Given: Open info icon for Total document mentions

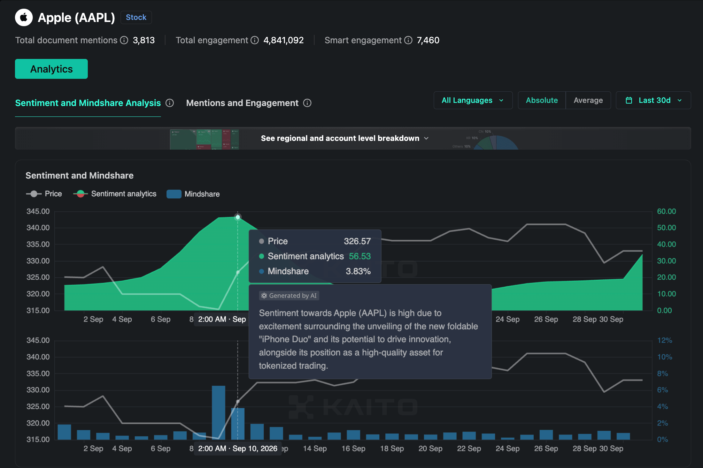Looking at the screenshot, I should [x=124, y=40].
